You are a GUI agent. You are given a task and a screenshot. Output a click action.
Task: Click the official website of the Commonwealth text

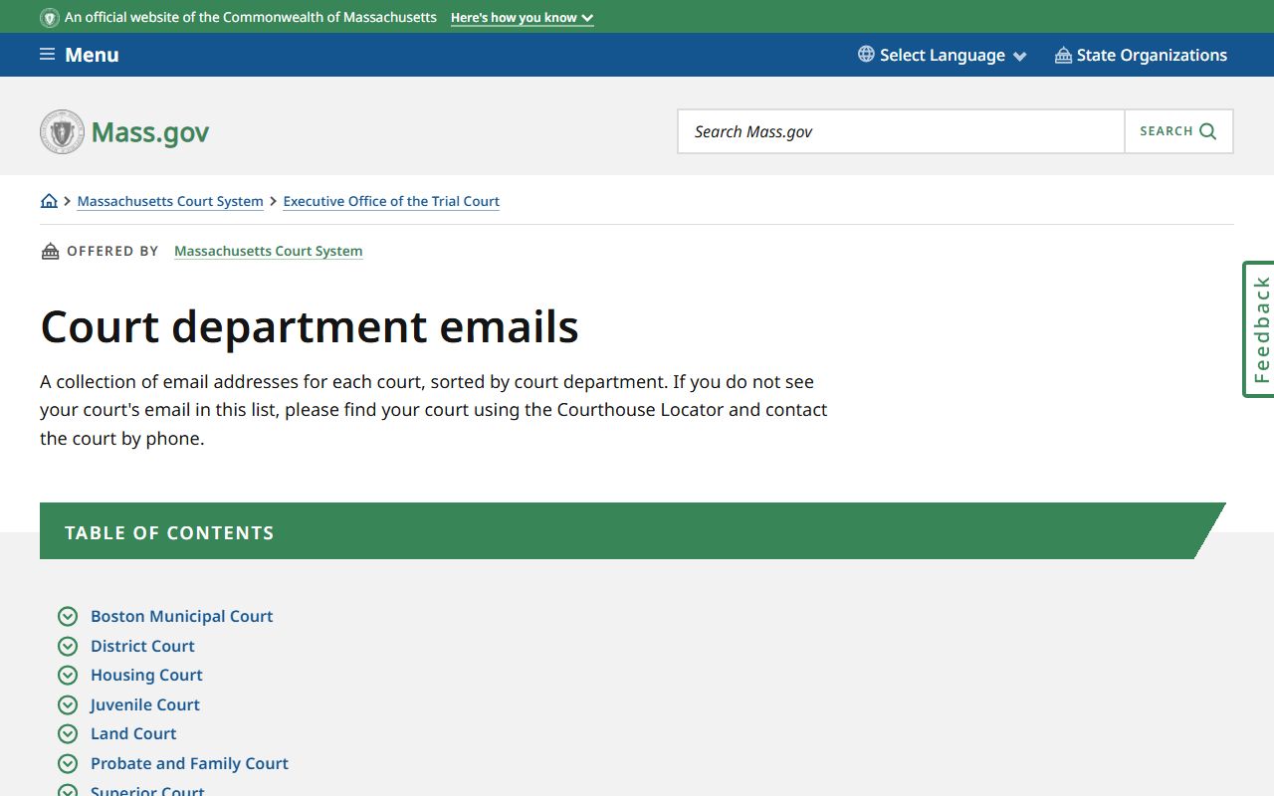point(251,18)
